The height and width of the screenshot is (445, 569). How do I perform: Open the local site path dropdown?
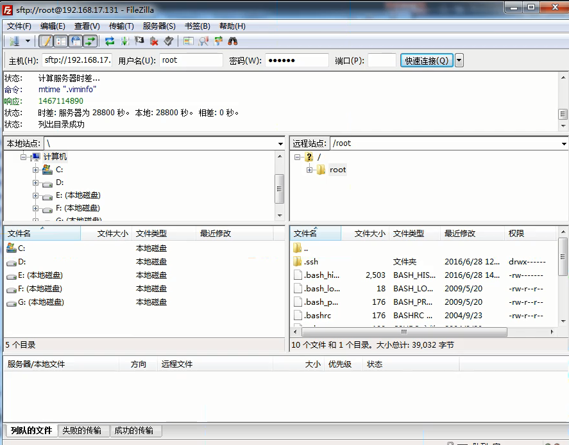tap(280, 144)
